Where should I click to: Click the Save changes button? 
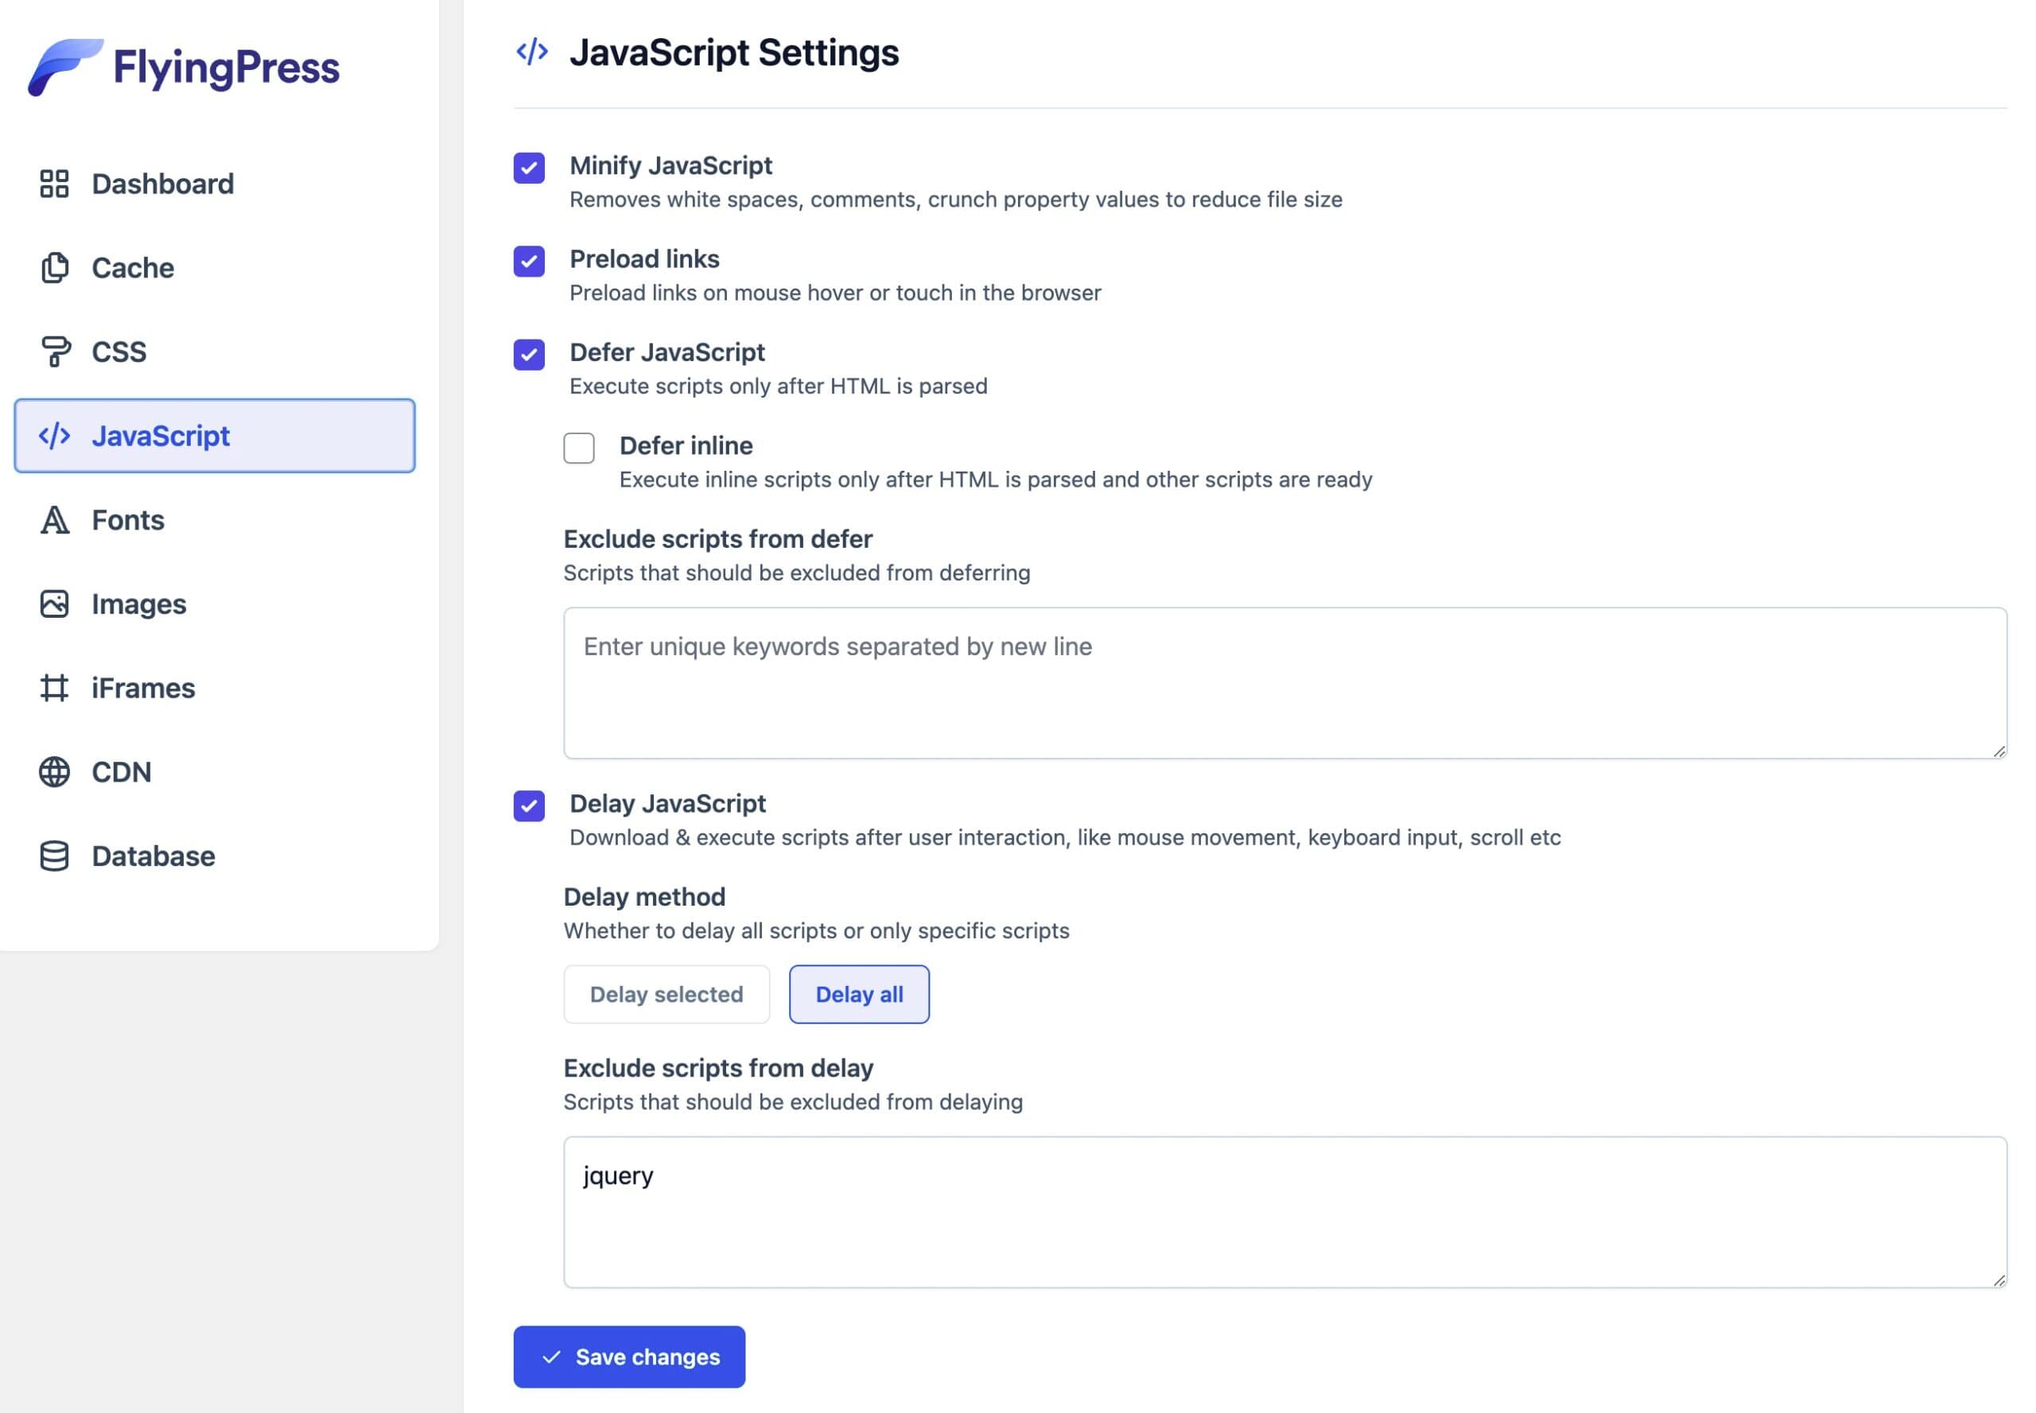coord(628,1357)
